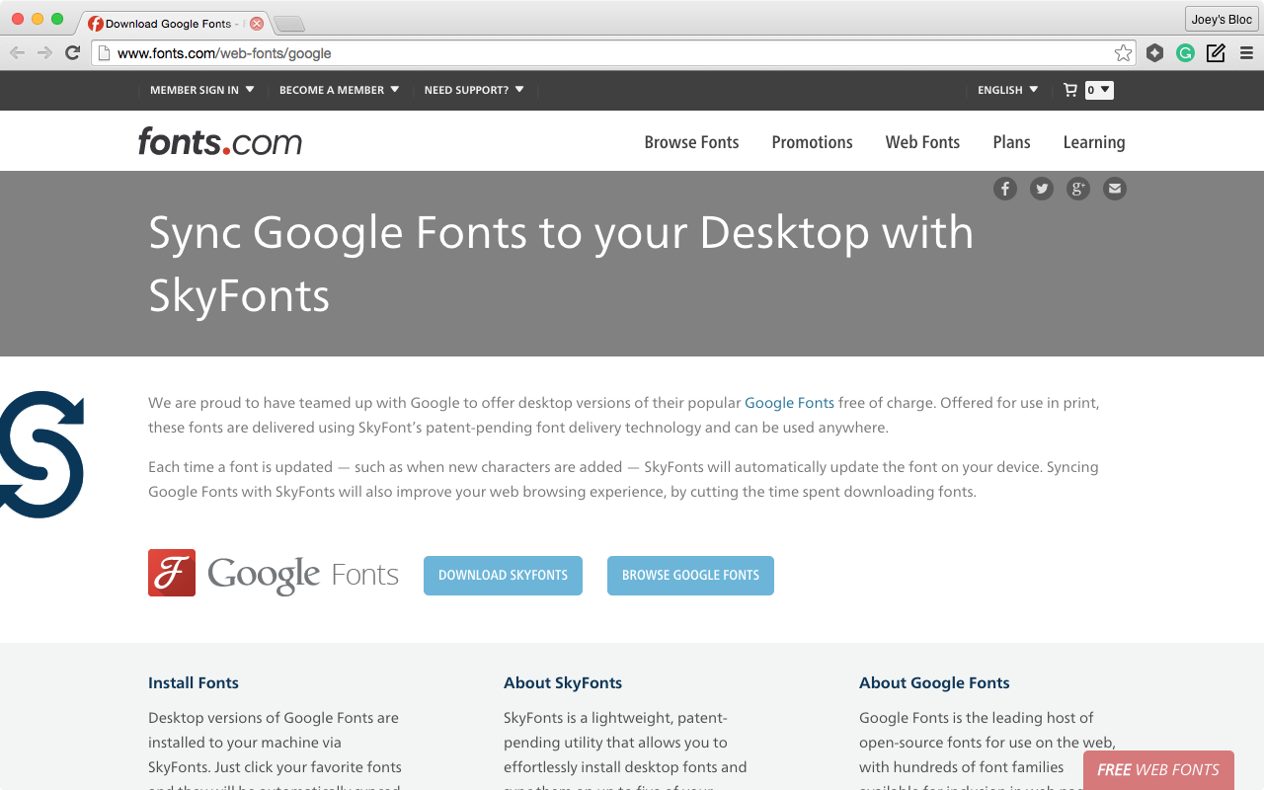Click the Grammarly extension icon
The height and width of the screenshot is (790, 1264).
[1185, 53]
